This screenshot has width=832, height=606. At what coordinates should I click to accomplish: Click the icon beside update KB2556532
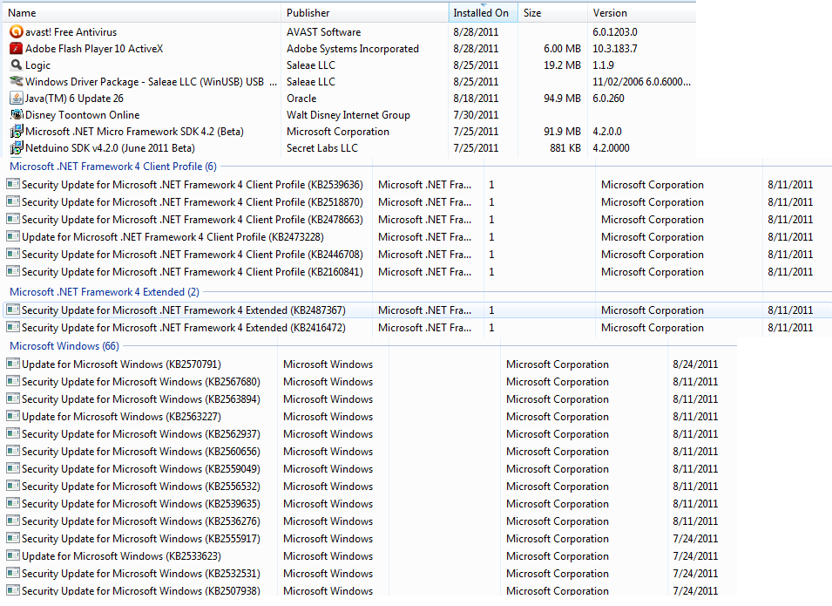click(x=13, y=486)
